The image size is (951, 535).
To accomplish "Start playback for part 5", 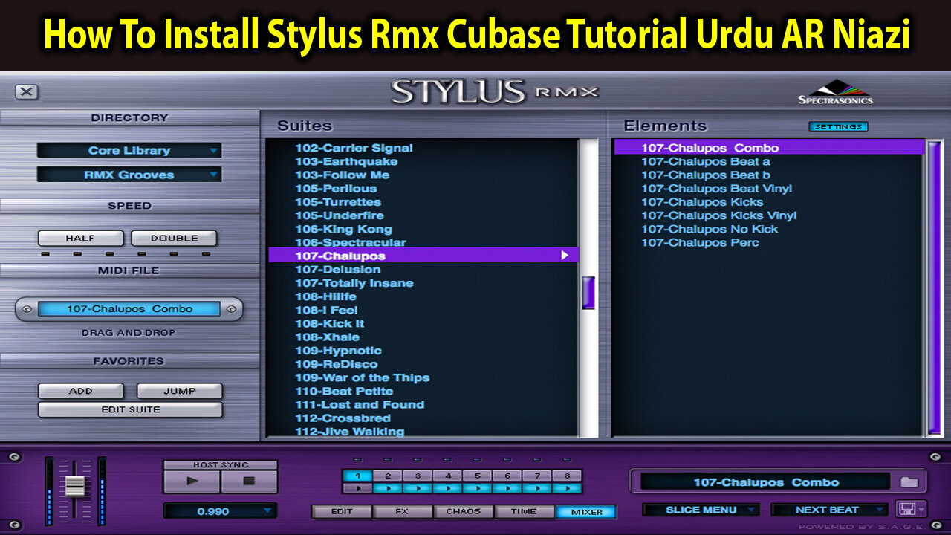I will [x=477, y=488].
